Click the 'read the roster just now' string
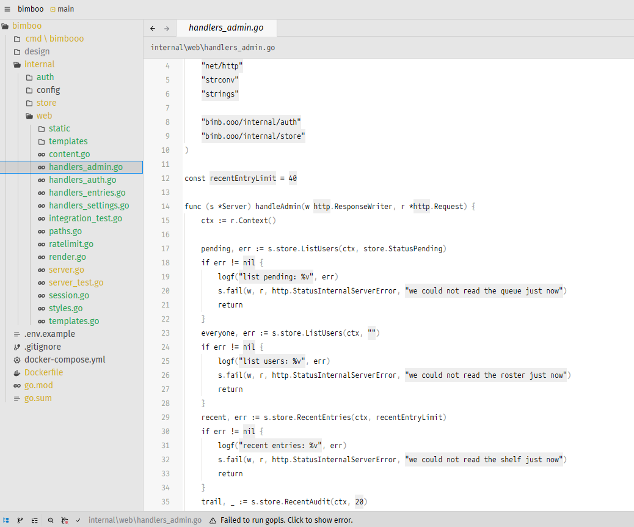634x527 pixels. (x=486, y=375)
